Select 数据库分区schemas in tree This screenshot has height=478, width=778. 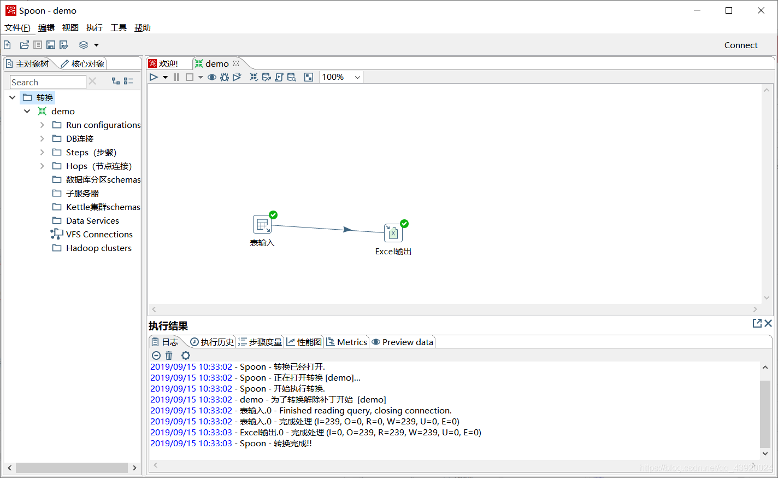pyautogui.click(x=103, y=179)
